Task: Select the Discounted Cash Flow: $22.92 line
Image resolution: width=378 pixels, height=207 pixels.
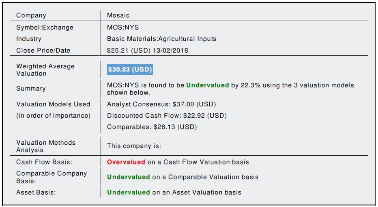Action: coord(167,116)
